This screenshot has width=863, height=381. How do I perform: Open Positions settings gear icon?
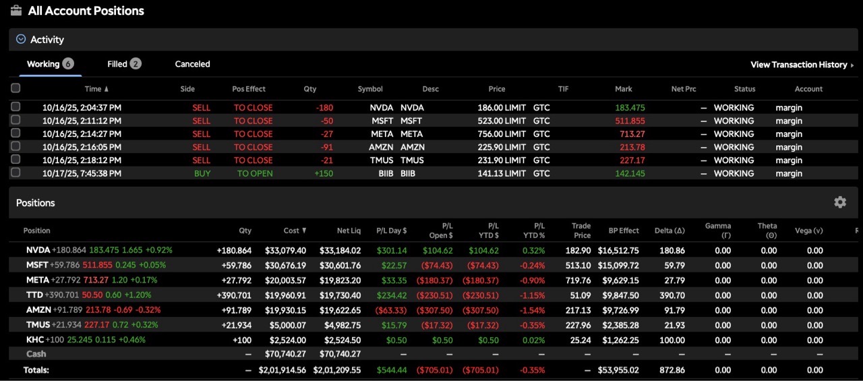point(839,202)
